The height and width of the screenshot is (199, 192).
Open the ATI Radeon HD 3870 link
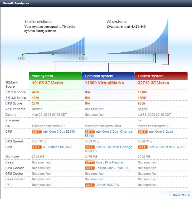point(57,147)
